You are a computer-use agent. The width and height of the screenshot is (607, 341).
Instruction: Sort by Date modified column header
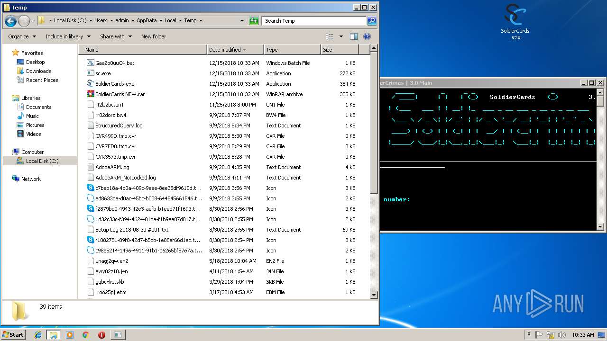pos(235,50)
